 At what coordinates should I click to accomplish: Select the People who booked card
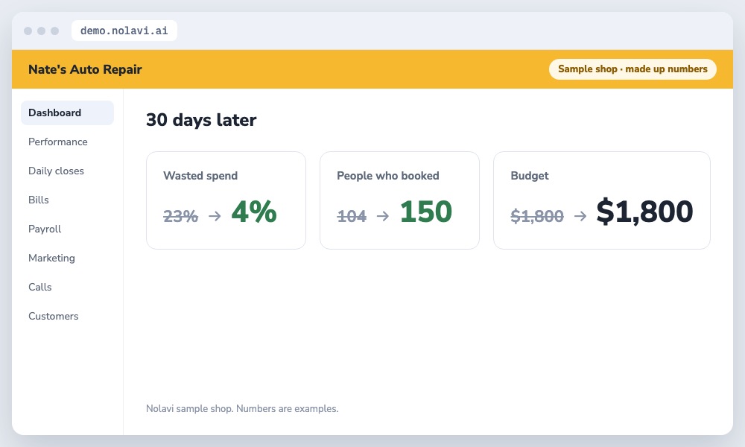coord(399,200)
